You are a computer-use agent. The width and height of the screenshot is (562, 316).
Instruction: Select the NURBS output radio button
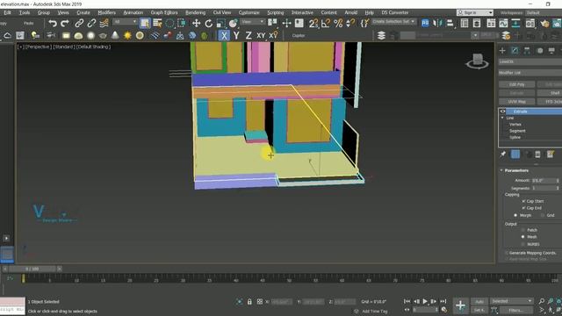[x=523, y=244]
